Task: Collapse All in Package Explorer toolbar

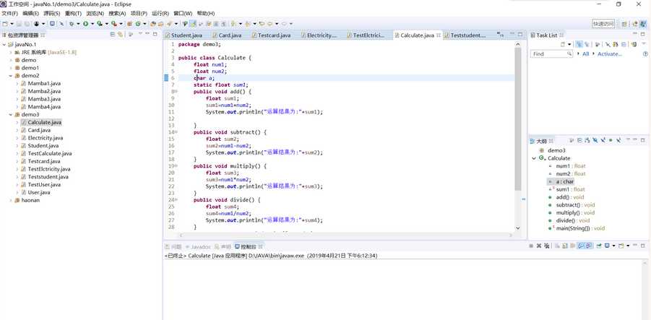Action: point(112,35)
